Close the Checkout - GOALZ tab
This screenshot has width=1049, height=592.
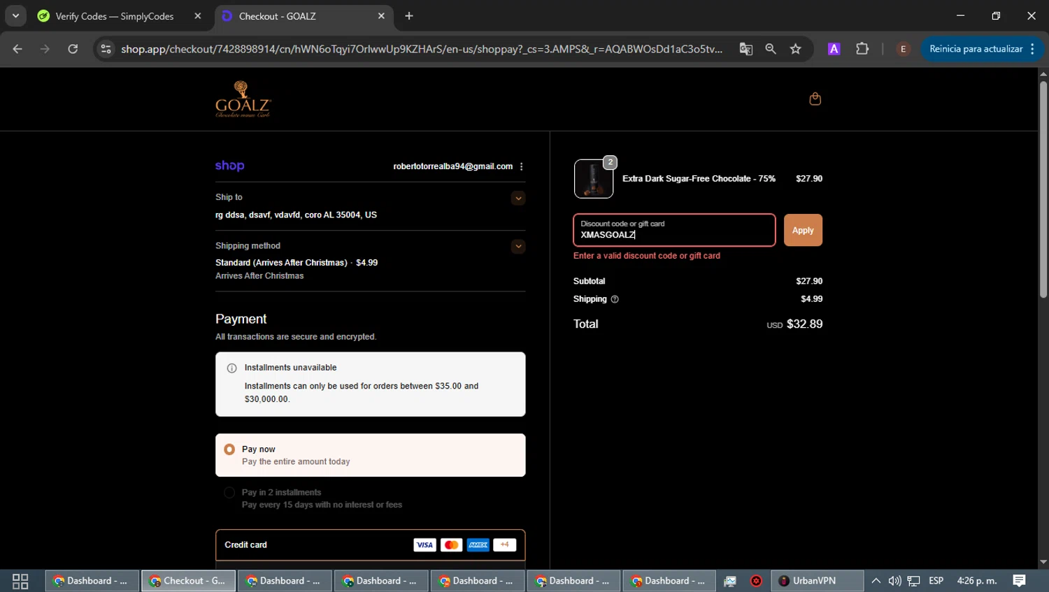[381, 16]
